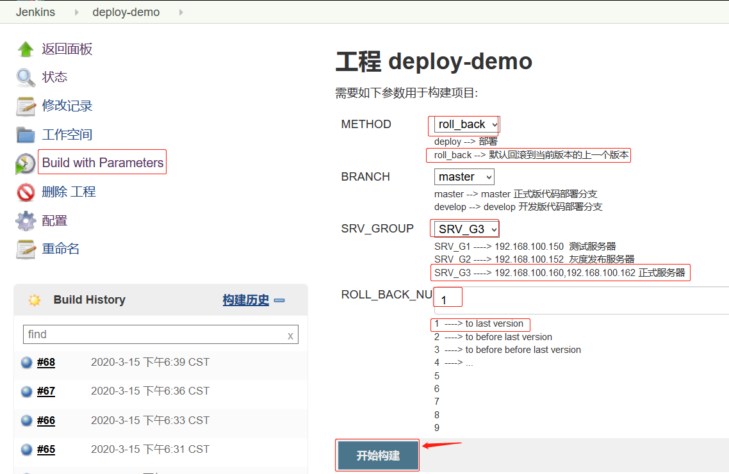
Task: Select 删除 工程 in the sidebar
Action: pyautogui.click(x=69, y=192)
